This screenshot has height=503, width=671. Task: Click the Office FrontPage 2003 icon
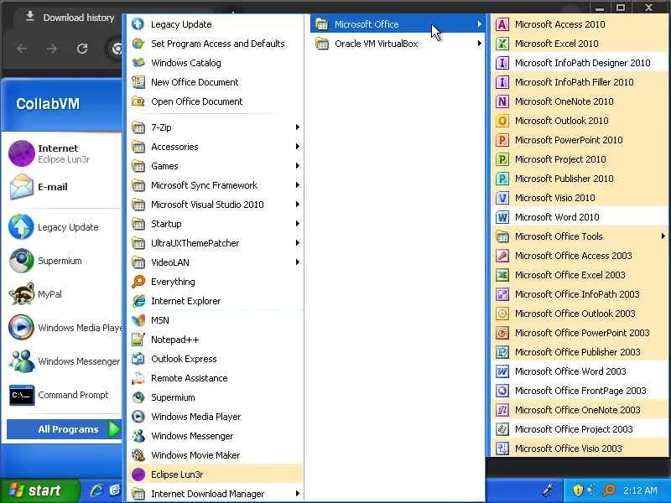[502, 391]
